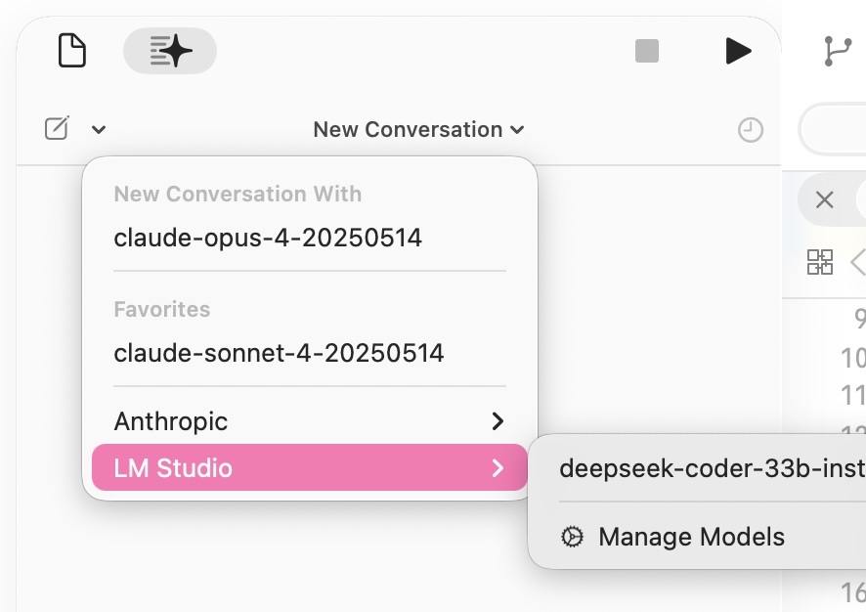Close the editor tab with X
866x612 pixels.
(x=824, y=199)
